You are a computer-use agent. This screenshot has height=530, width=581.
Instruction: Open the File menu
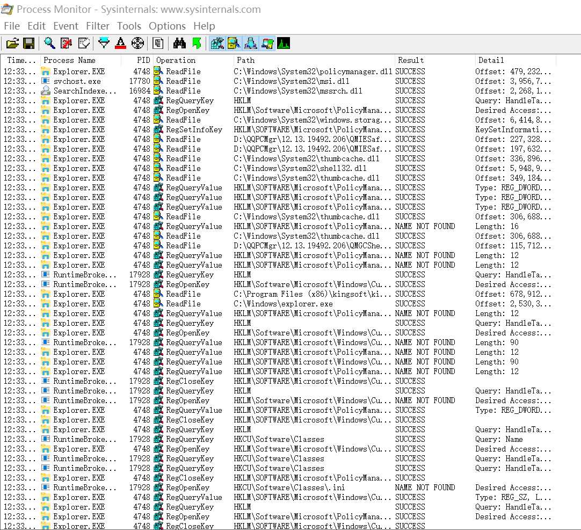point(12,26)
